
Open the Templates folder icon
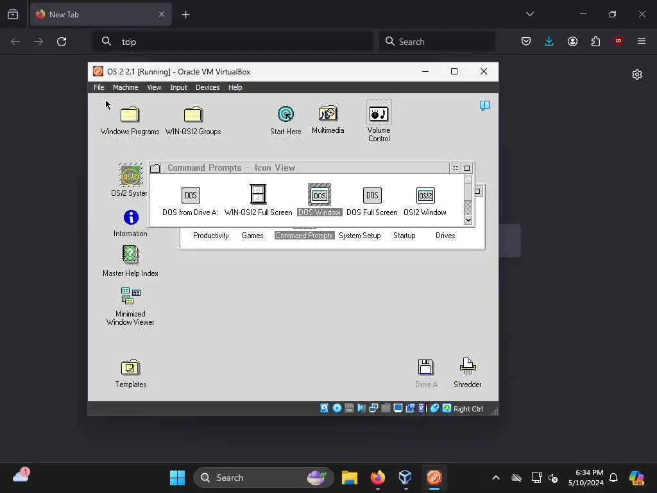[130, 368]
